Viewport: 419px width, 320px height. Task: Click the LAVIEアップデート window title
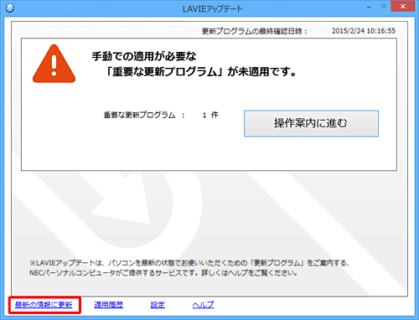(x=213, y=9)
